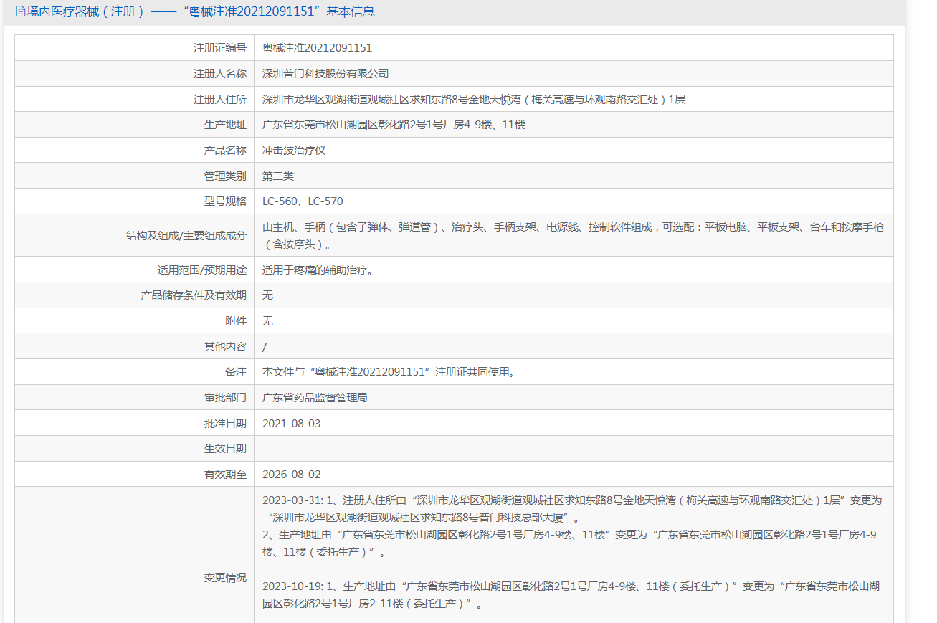Click the label 有效期至
937x623 pixels.
[225, 474]
